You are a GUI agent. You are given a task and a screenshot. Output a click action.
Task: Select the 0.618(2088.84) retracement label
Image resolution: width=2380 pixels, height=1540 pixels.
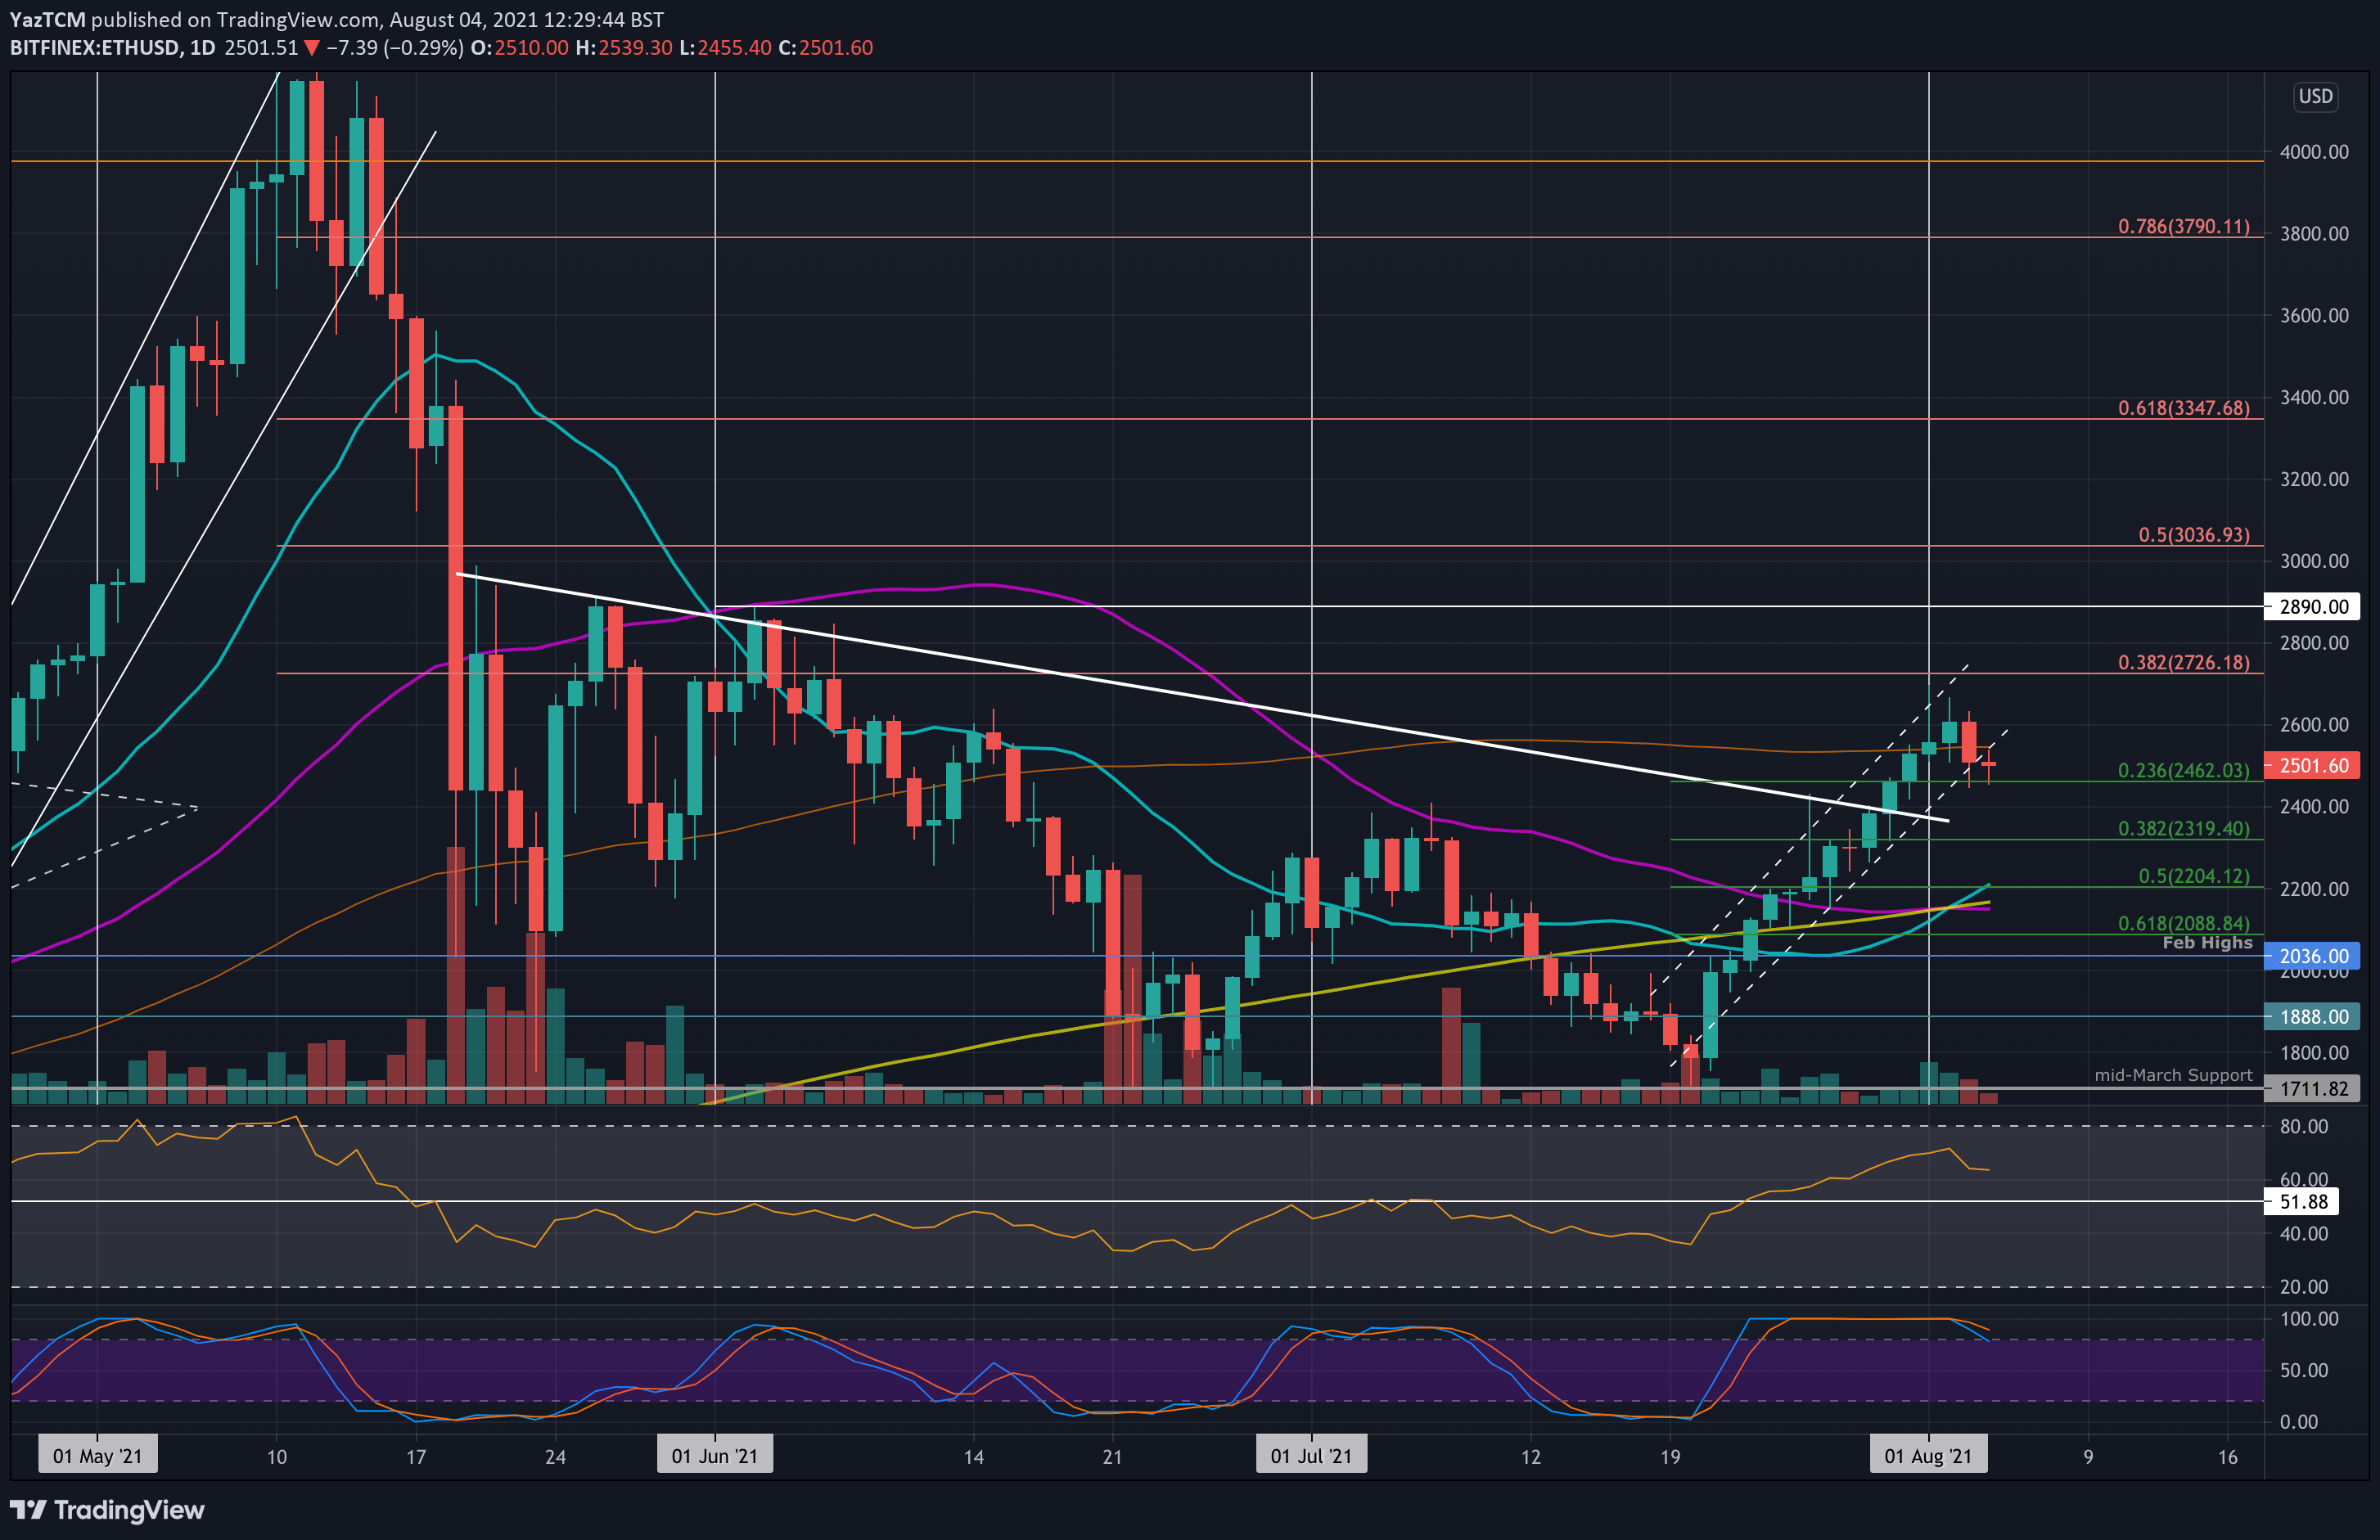point(2183,923)
